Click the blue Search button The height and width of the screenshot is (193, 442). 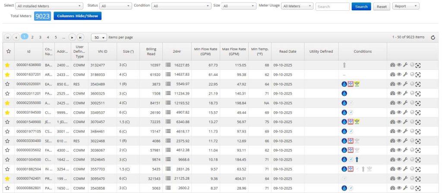(x=361, y=6)
